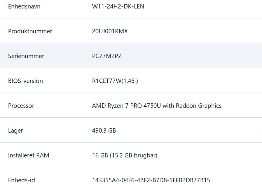262x184 pixels.
Task: Click the Lager label
Action: tap(15, 131)
